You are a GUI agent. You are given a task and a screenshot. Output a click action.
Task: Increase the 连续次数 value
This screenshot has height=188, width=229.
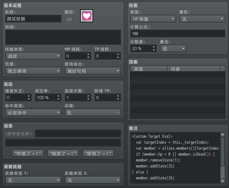(x=88, y=96)
